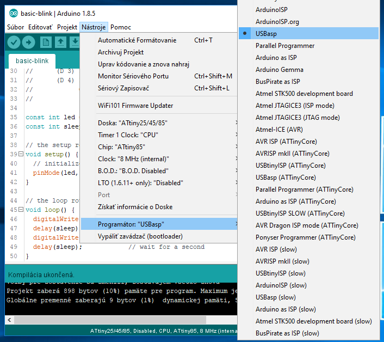Select Atmel JTAGICE3 (JTAG mode)
Image resolution: width=384 pixels, height=342 pixels.
(308, 118)
